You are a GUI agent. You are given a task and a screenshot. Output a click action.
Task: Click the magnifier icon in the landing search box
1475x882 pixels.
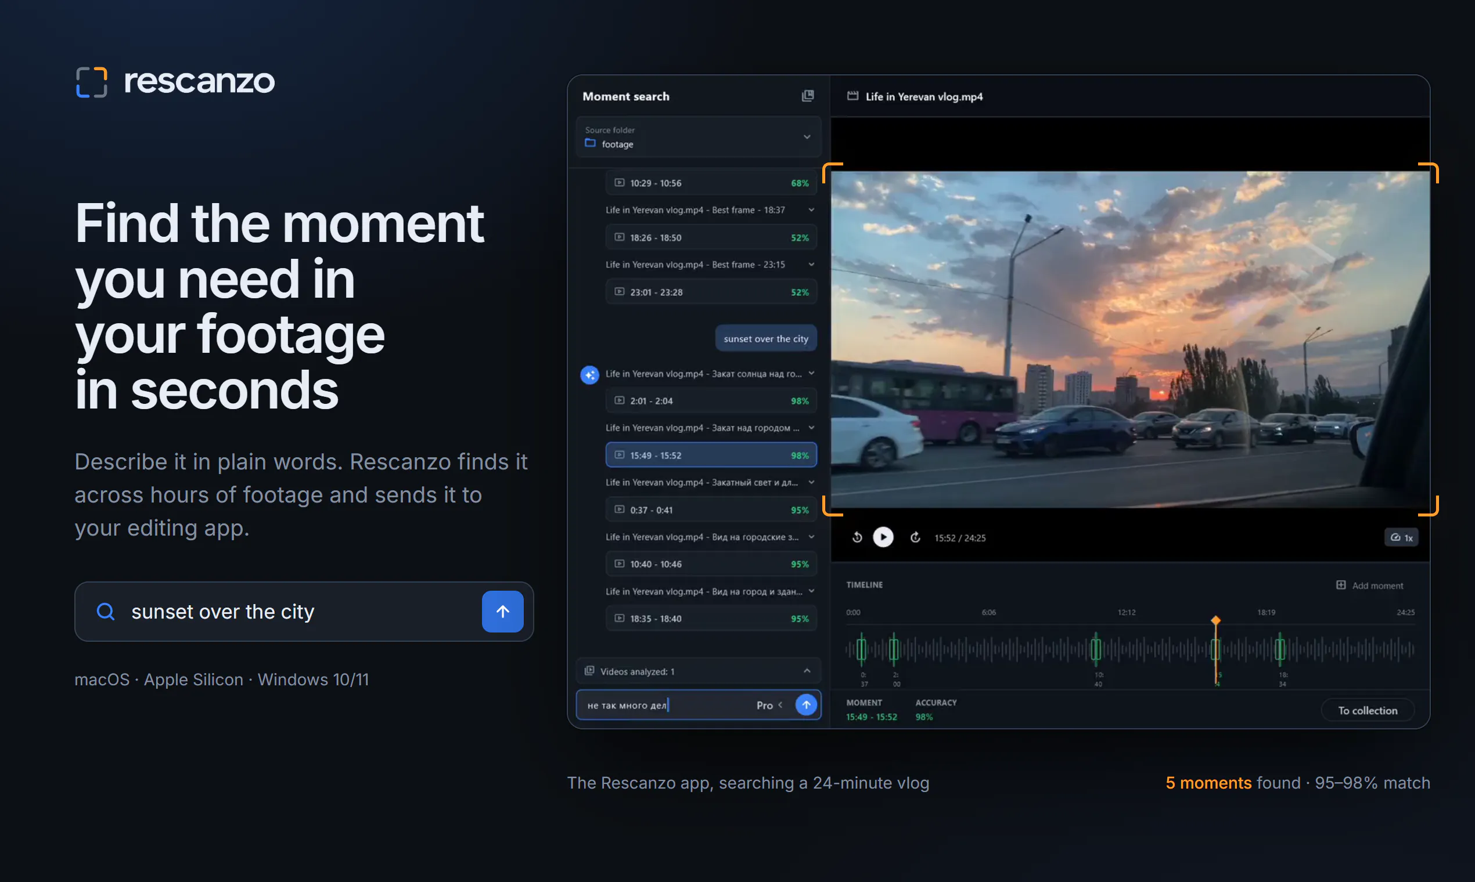coord(106,612)
